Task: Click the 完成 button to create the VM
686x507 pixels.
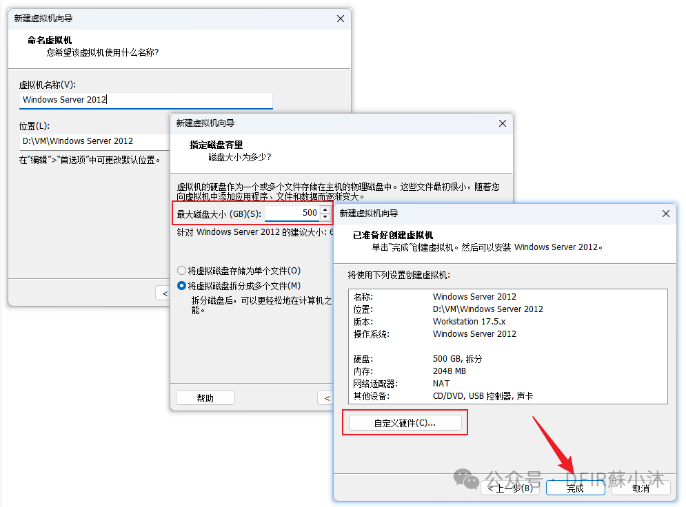Action: pyautogui.click(x=575, y=488)
